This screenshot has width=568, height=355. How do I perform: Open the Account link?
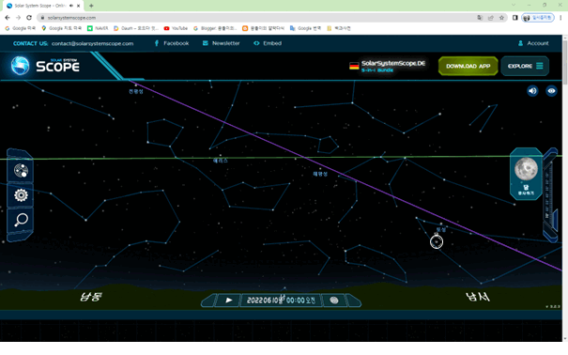[x=533, y=43]
